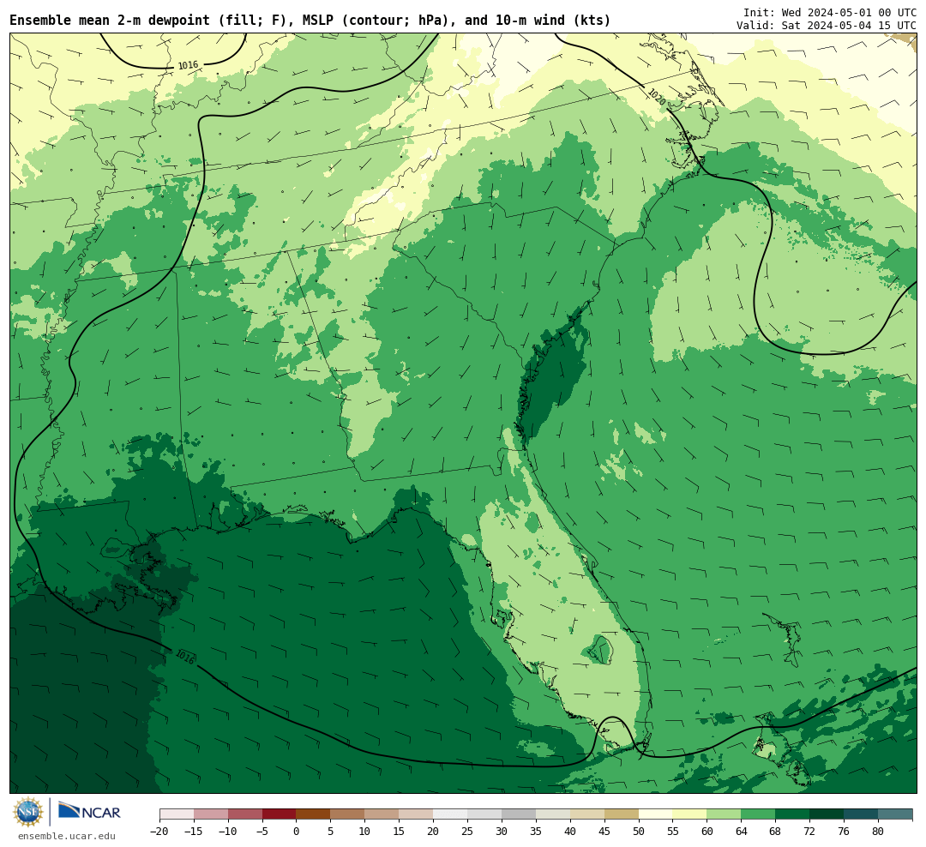Open the ensemble.ucar.edu text

coord(67,836)
